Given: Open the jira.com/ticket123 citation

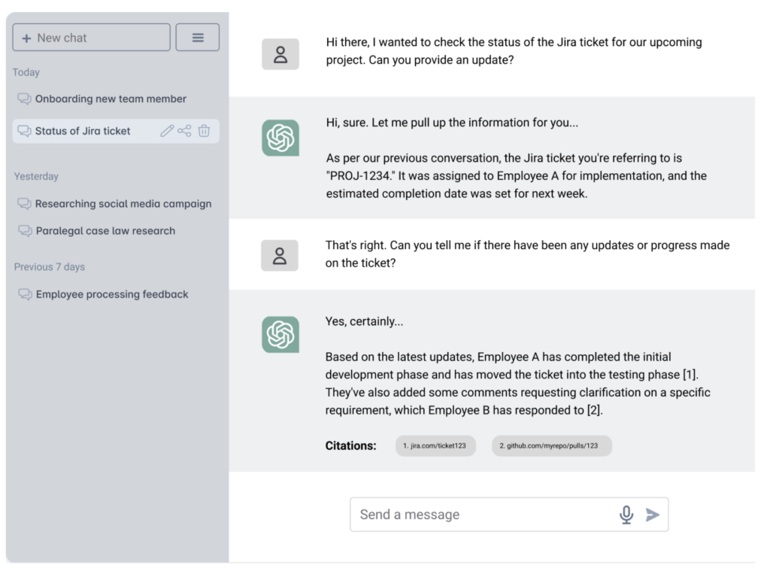Looking at the screenshot, I should 435,445.
